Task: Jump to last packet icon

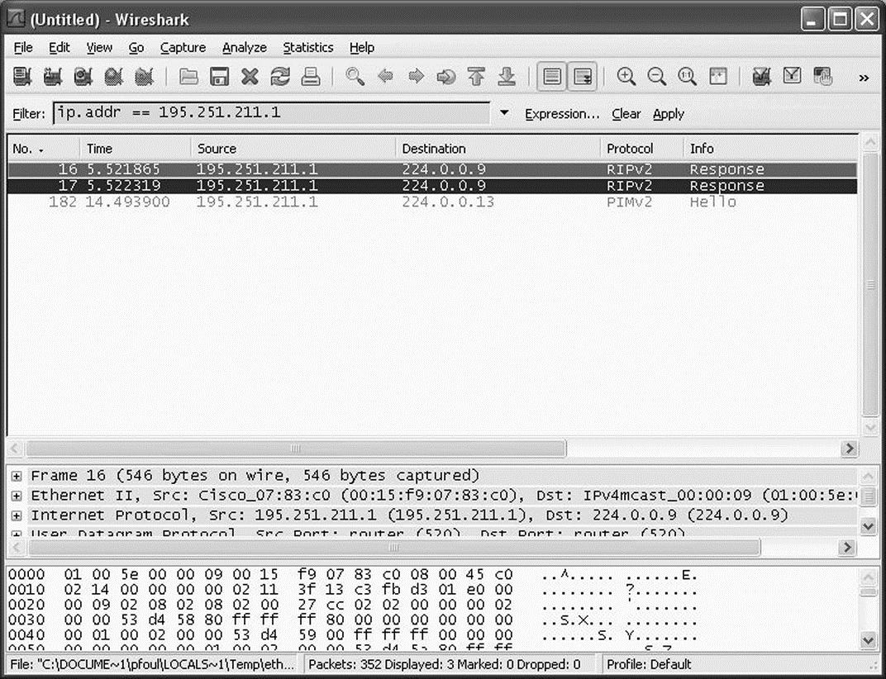Action: click(x=507, y=76)
